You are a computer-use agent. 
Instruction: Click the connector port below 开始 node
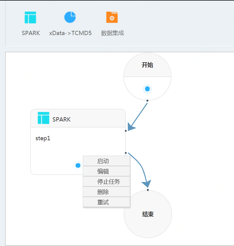pos(147,100)
